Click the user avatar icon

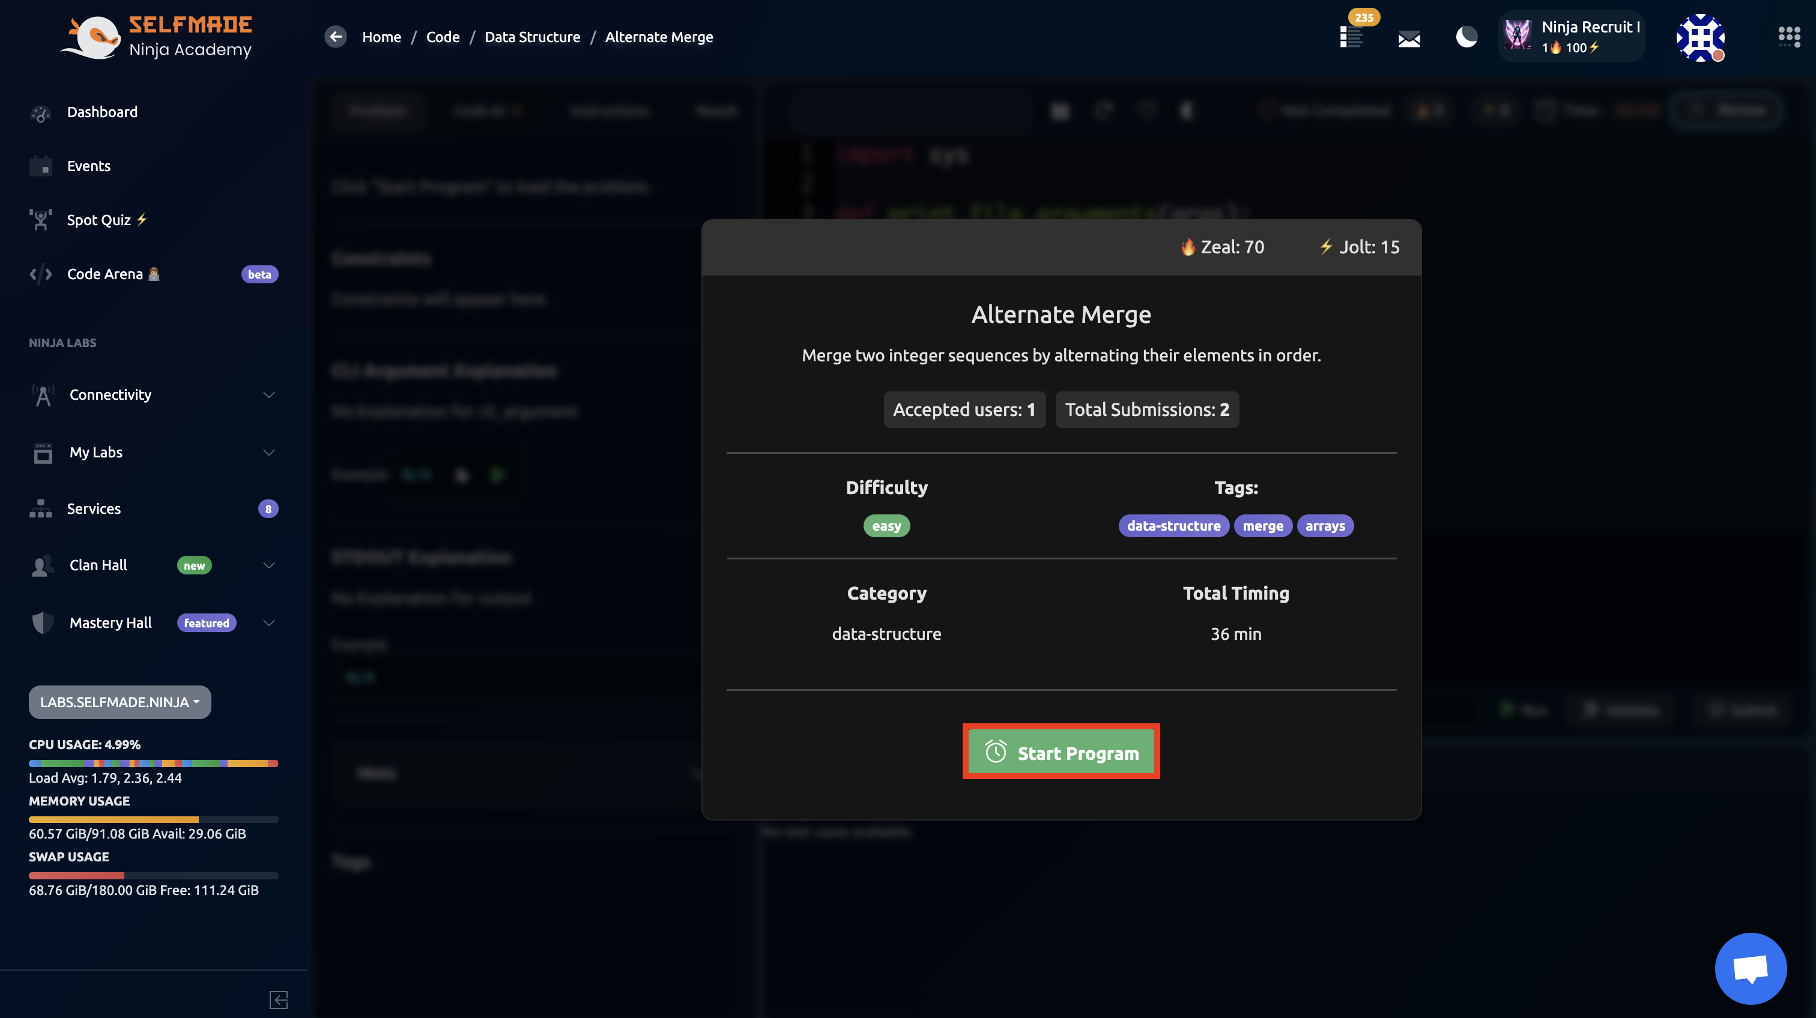pyautogui.click(x=1699, y=37)
